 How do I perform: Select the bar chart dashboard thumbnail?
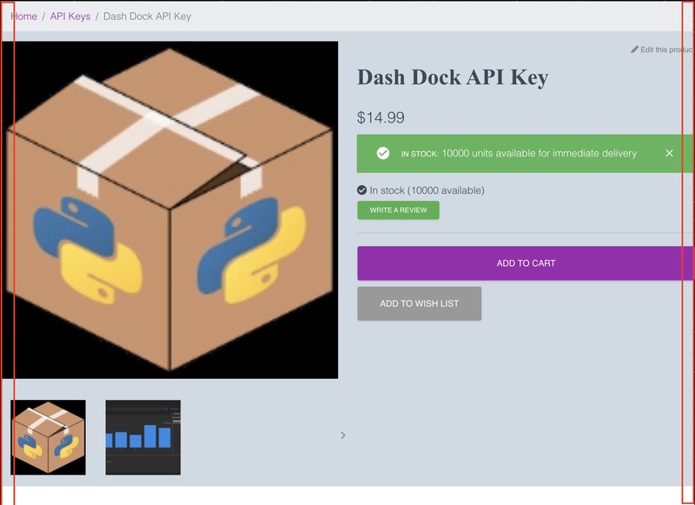click(x=142, y=437)
